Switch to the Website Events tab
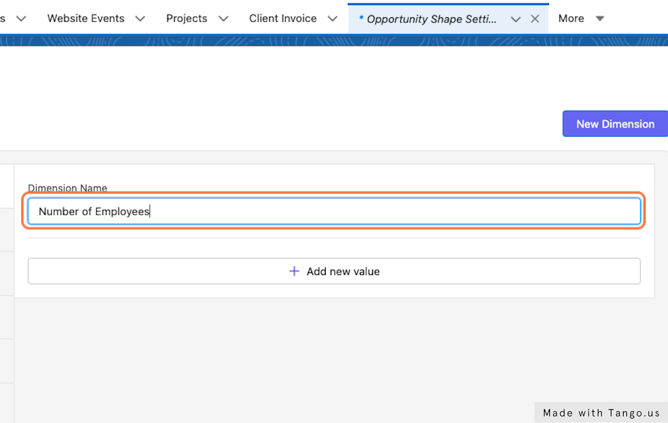Viewport: 668px width, 423px height. (86, 18)
